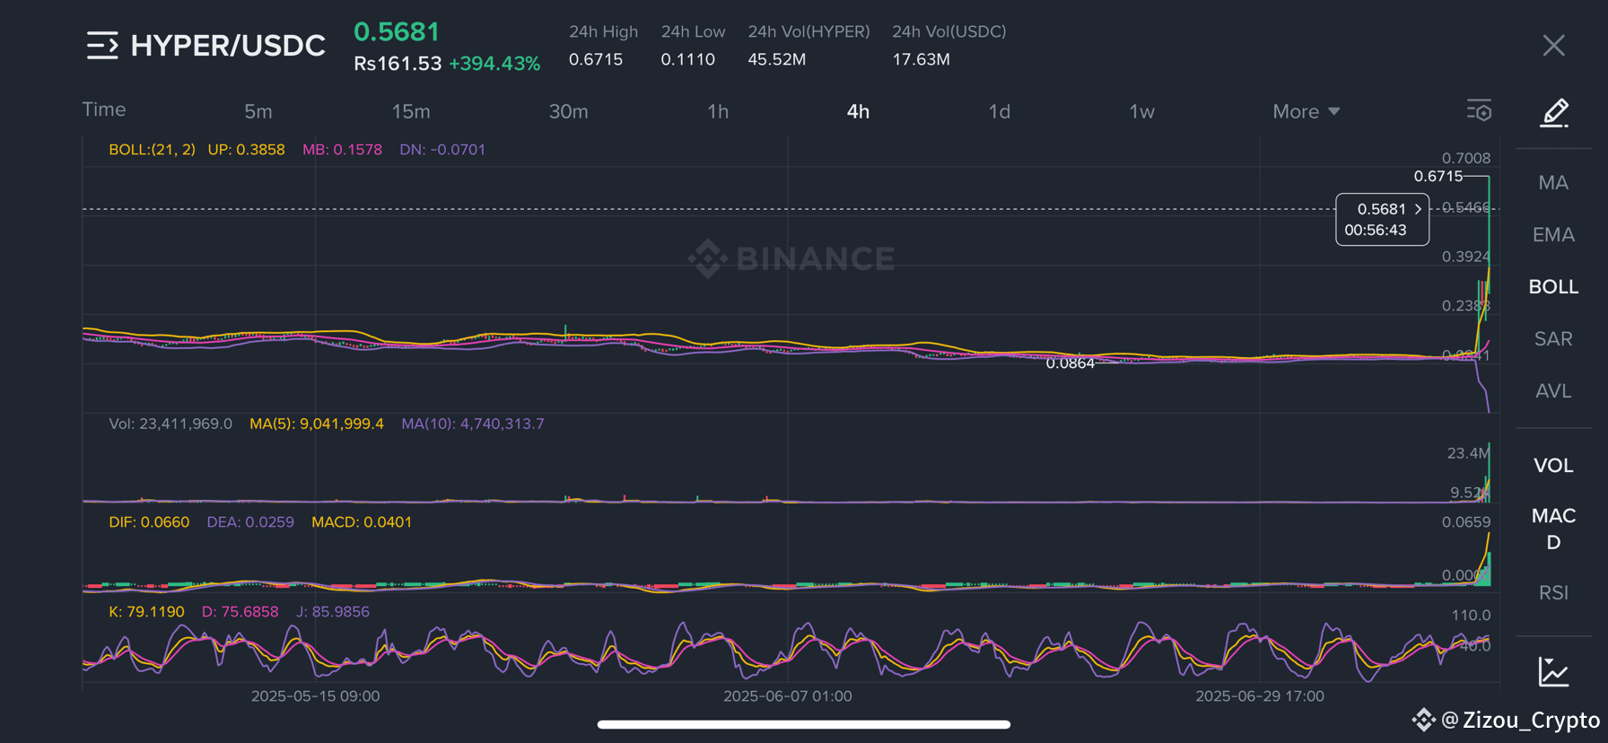Toggle the VOL sub-indicator
Image resolution: width=1608 pixels, height=743 pixels.
pos(1553,466)
